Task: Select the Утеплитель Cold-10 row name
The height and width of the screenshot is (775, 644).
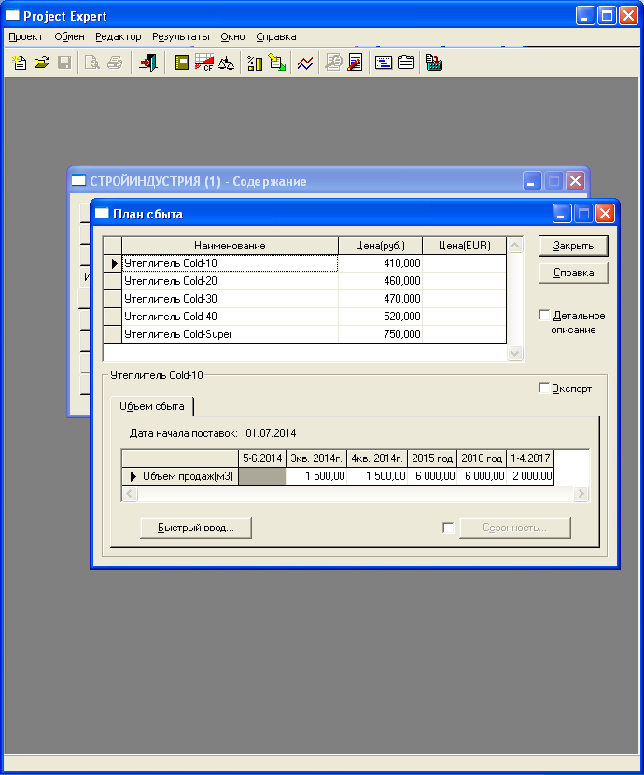Action: (x=231, y=263)
